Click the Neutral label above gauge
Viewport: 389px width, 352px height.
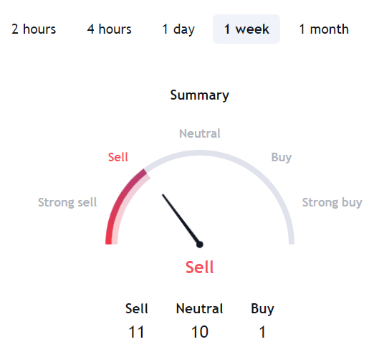coord(200,133)
